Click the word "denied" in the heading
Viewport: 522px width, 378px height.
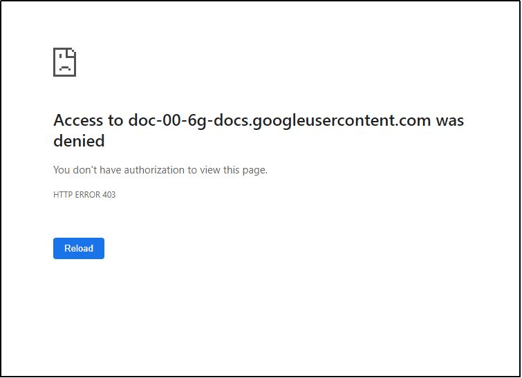(79, 141)
